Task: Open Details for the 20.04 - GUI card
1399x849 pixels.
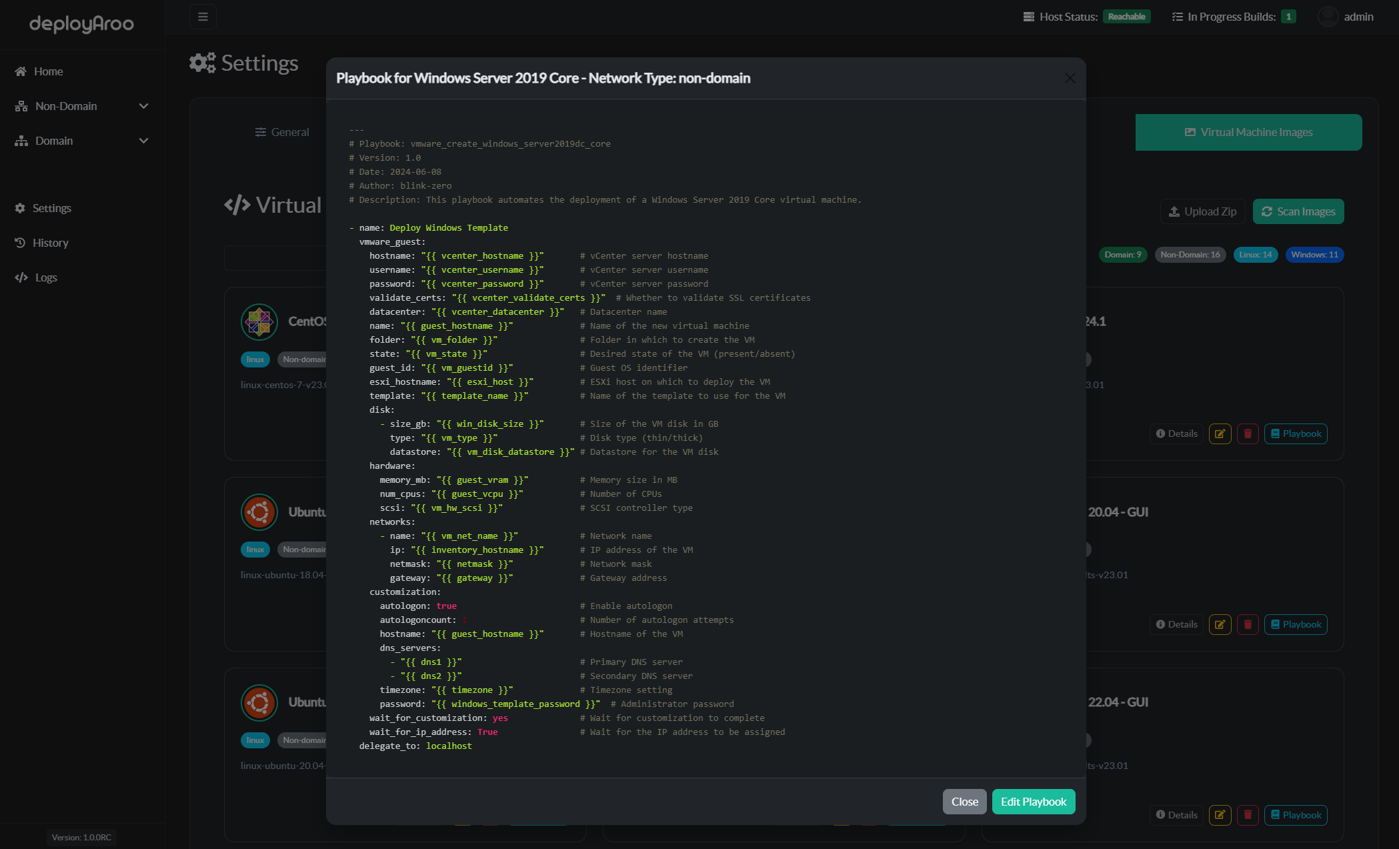Action: tap(1176, 624)
